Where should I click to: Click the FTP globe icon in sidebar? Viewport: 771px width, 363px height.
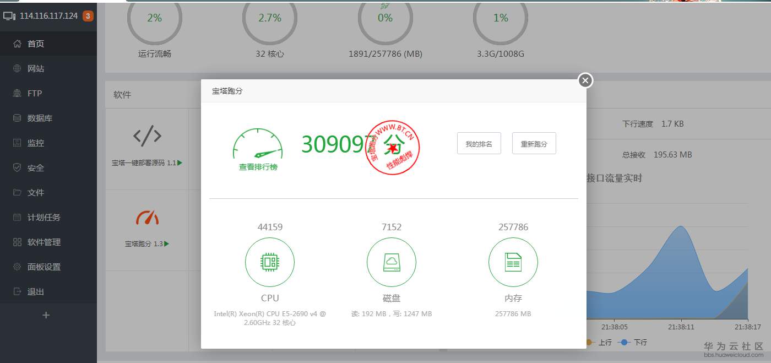point(17,93)
